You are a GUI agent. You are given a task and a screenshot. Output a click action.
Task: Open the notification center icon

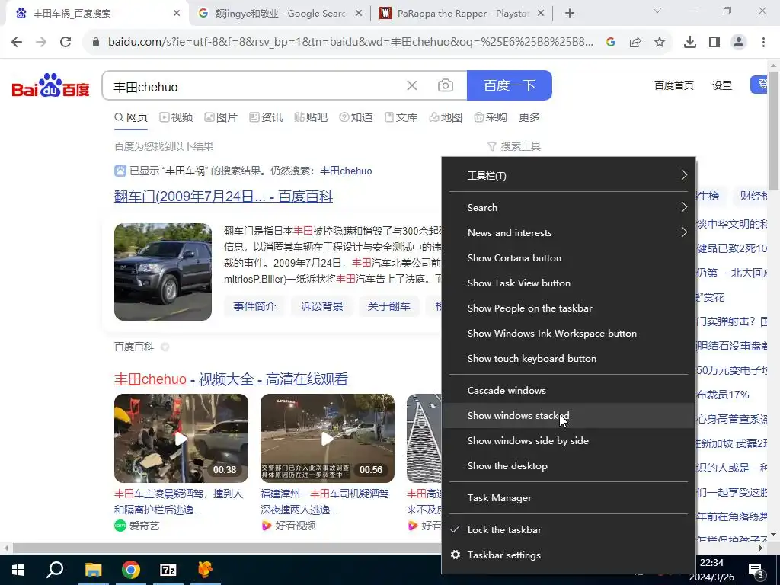tap(756, 571)
